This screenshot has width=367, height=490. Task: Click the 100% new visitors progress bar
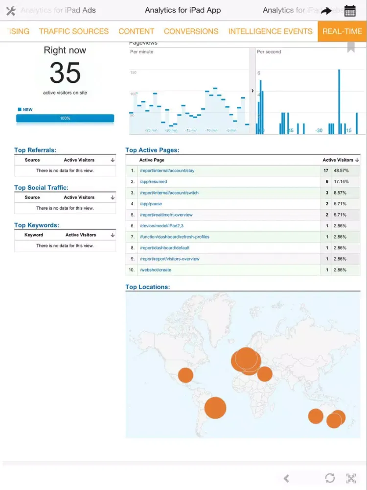[x=65, y=119]
